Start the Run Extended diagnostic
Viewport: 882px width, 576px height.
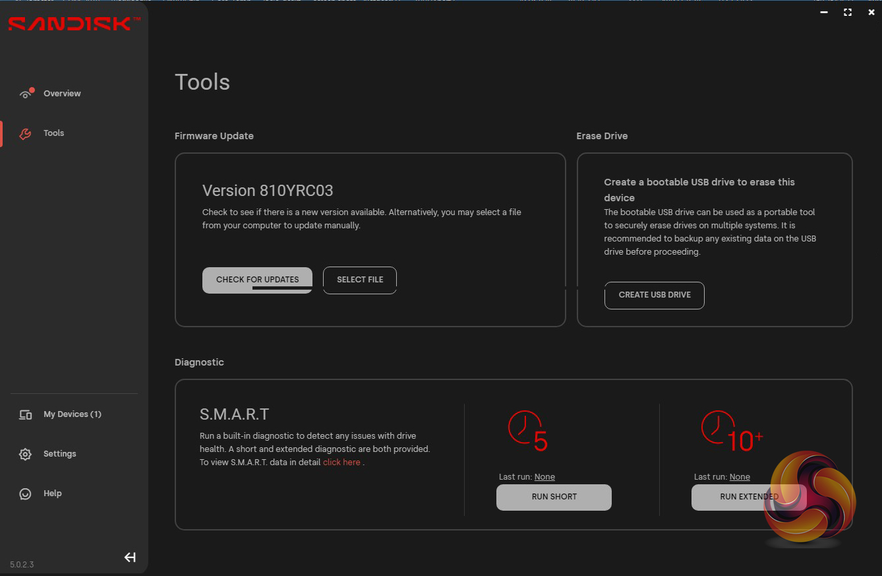coord(748,497)
